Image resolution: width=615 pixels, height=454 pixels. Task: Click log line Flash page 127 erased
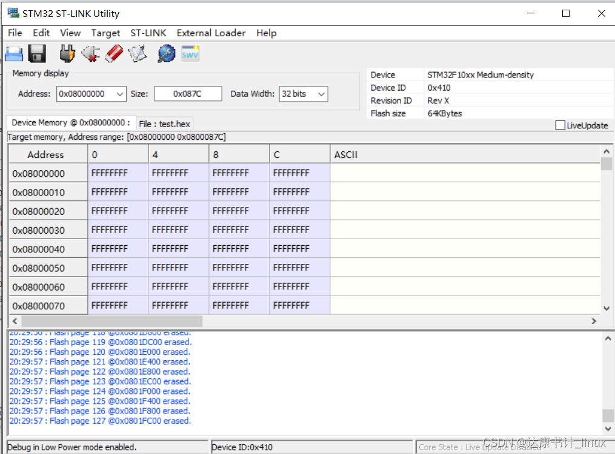pyautogui.click(x=100, y=421)
